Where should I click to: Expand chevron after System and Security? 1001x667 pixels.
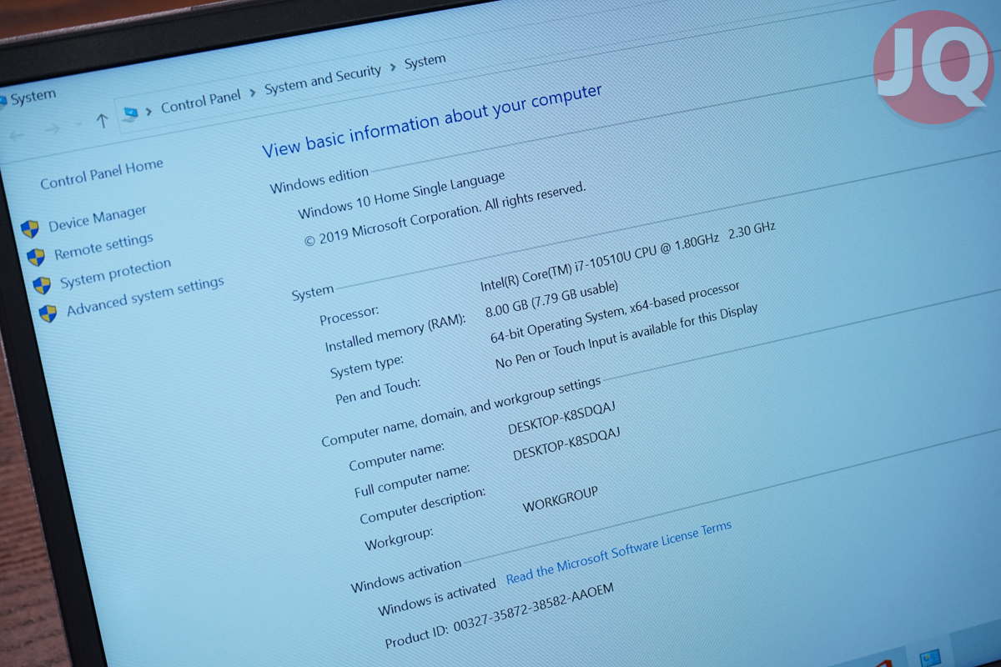(x=394, y=67)
